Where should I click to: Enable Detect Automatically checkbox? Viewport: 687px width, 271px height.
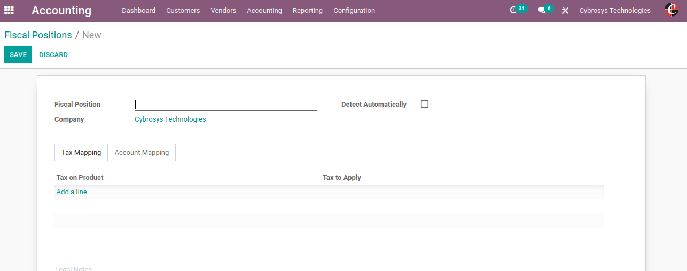(x=425, y=104)
